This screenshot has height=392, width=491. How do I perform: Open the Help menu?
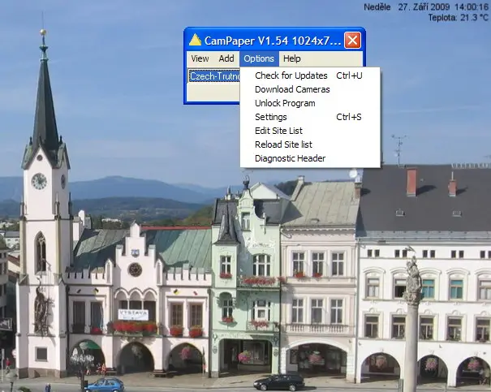click(292, 58)
